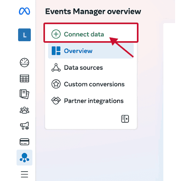Open the megaphone with gear settings icon

(x=24, y=126)
